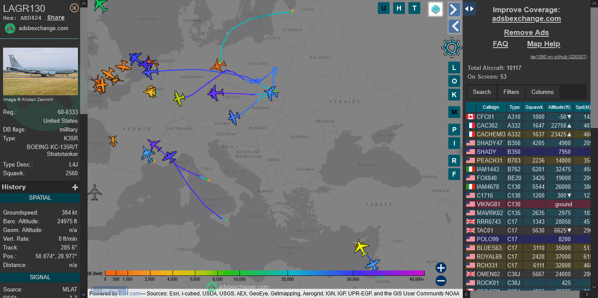Select the PEACH31 aircraft row
The height and width of the screenshot is (298, 598).
(x=528, y=160)
